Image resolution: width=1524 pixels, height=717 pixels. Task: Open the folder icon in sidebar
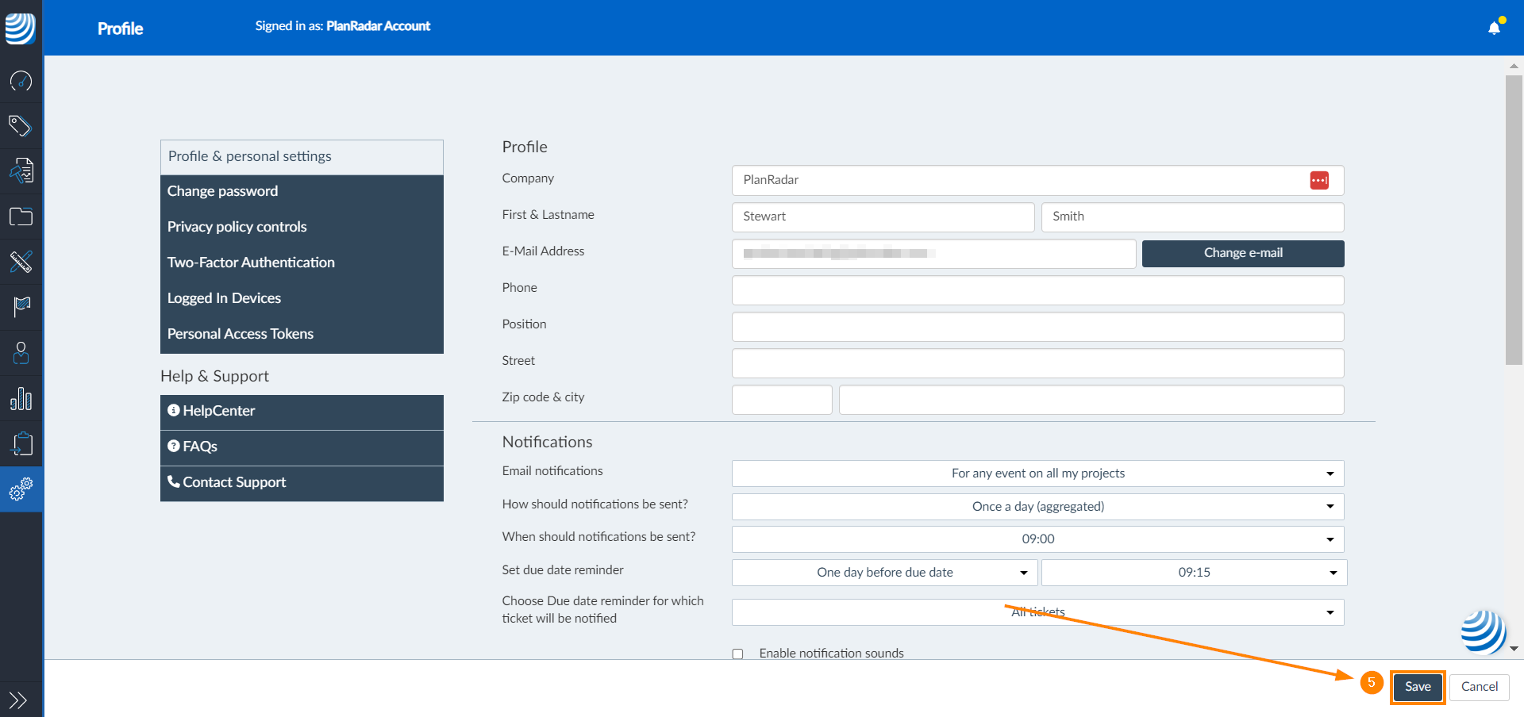tap(21, 217)
